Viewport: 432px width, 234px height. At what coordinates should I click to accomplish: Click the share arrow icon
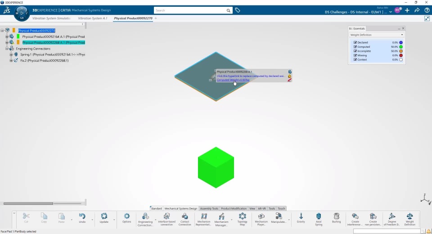point(417,10)
